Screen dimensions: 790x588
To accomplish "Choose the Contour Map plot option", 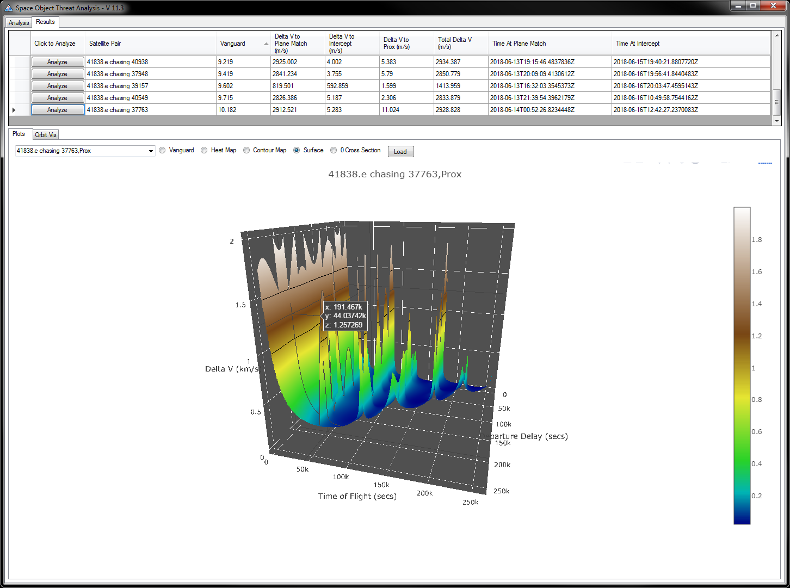I will tap(246, 151).
